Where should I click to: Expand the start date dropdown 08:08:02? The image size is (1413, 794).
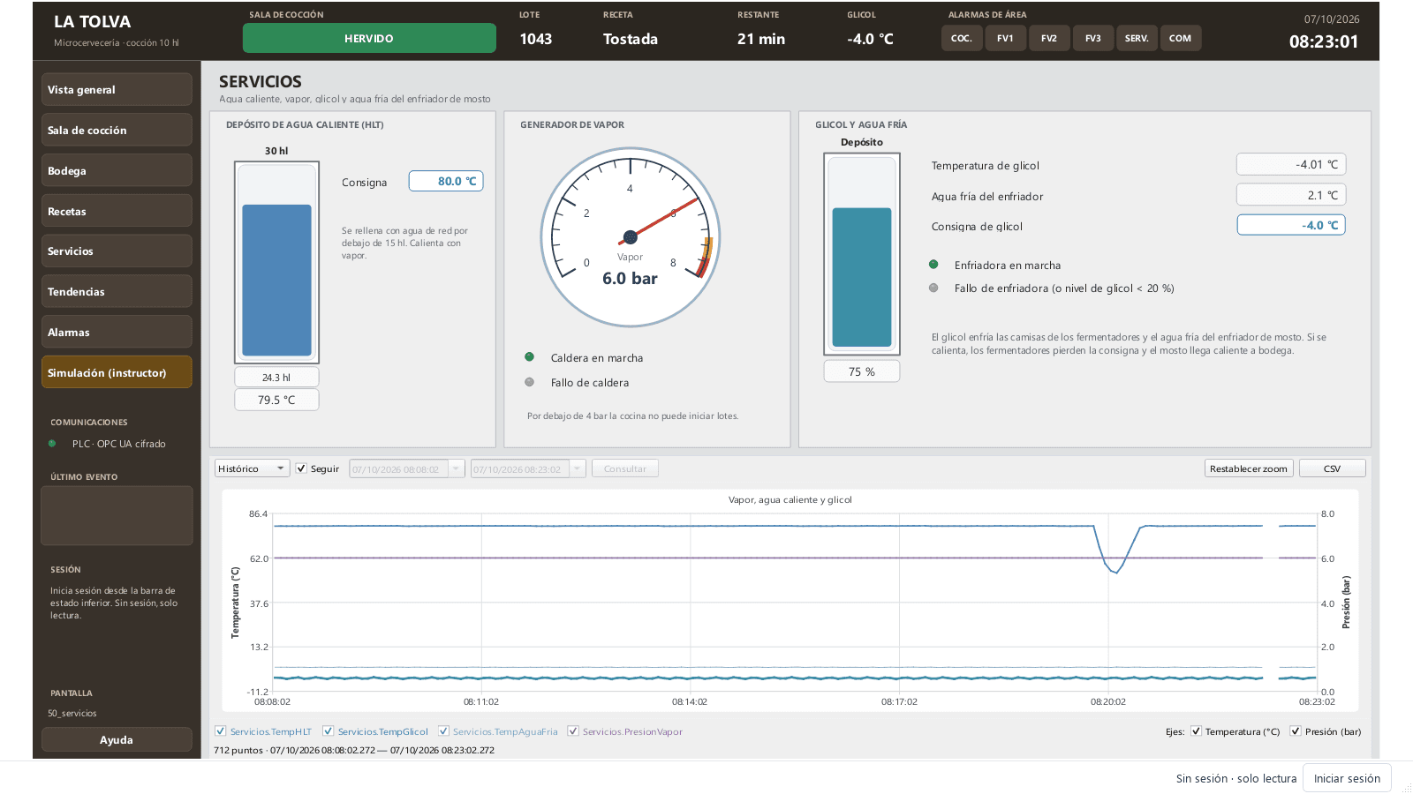point(457,468)
